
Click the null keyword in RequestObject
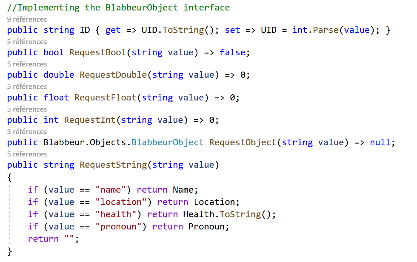tap(380, 142)
